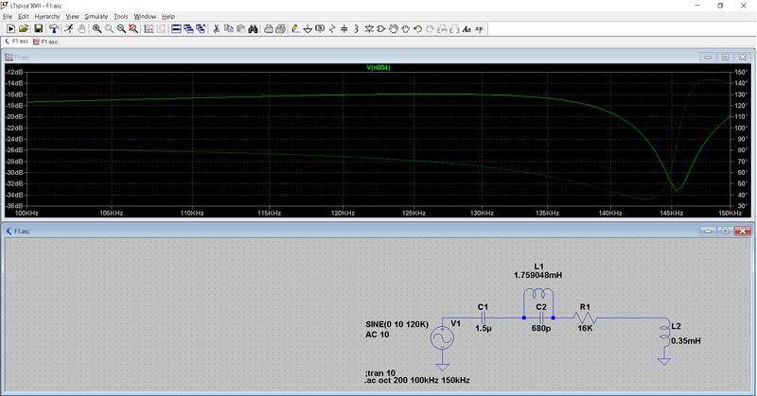Print using the printer icon
Viewport: 757px width, 396px height.
269,29
